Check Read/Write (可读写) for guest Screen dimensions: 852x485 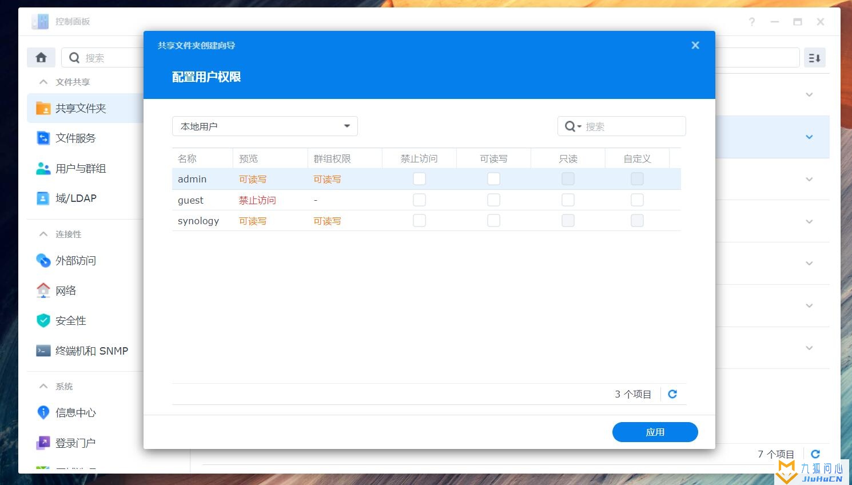click(493, 200)
